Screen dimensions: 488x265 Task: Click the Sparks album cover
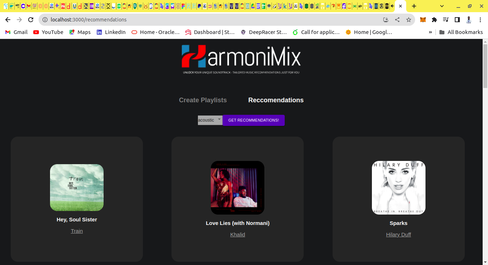pos(399,188)
